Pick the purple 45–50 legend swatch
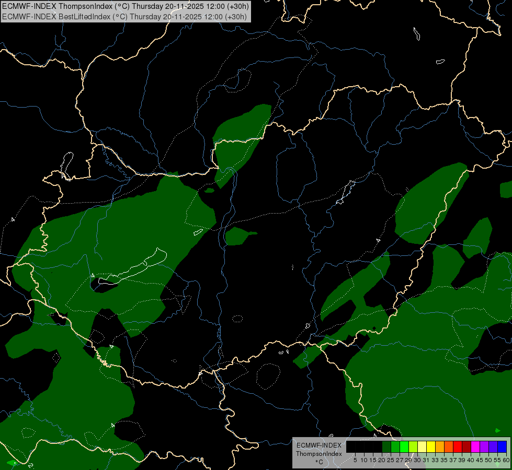The width and height of the screenshot is (512, 470). (484, 446)
